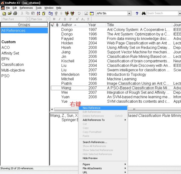Click the binoculars search icon
Image resolution: width=181 pixels, height=174 pixels.
click(144, 14)
